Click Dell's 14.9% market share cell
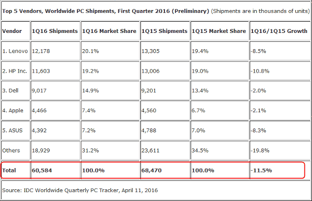 [110, 90]
